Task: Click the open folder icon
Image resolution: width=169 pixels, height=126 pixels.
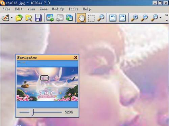Action: pos(19,18)
